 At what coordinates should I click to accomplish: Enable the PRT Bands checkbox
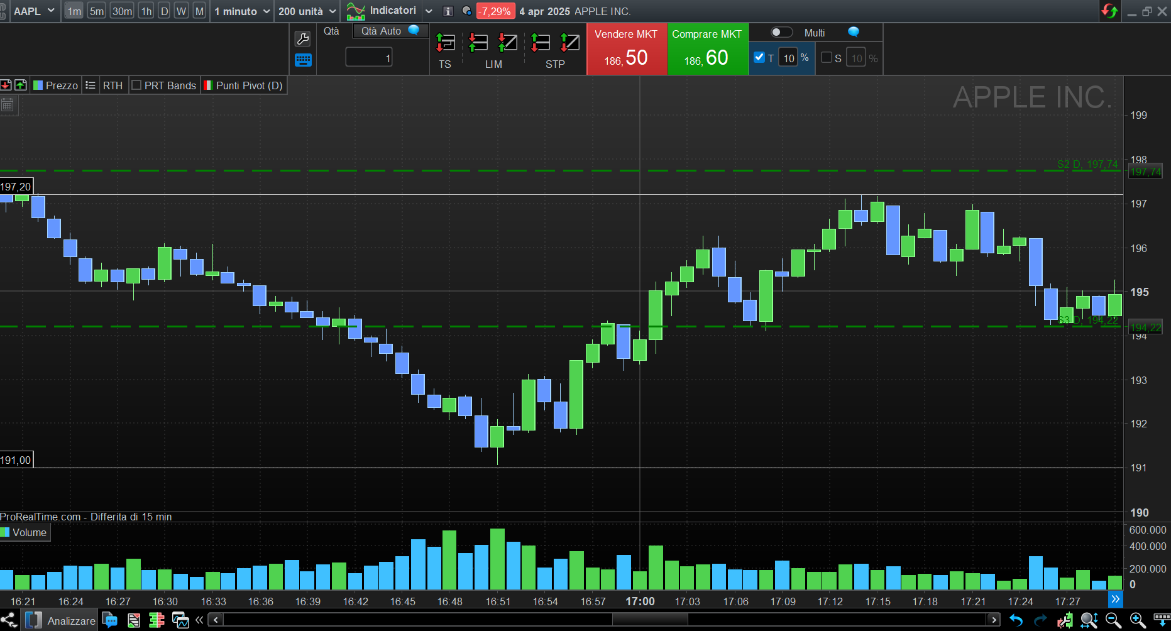click(x=136, y=85)
